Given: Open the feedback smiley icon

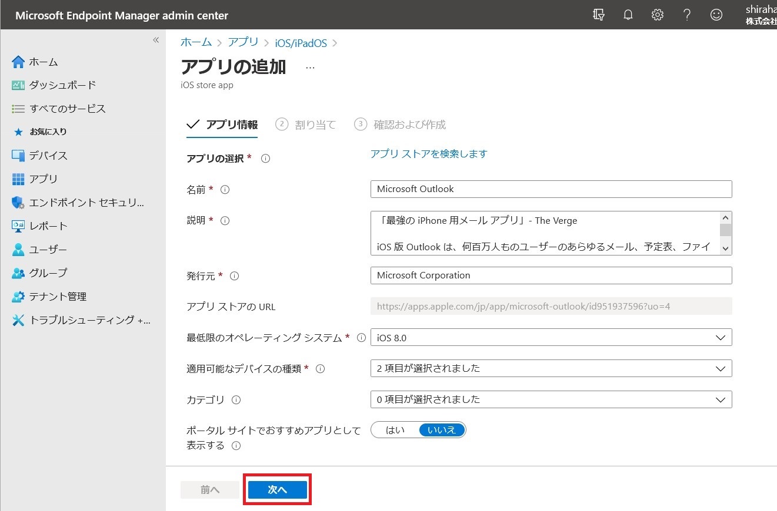Looking at the screenshot, I should click(x=716, y=15).
